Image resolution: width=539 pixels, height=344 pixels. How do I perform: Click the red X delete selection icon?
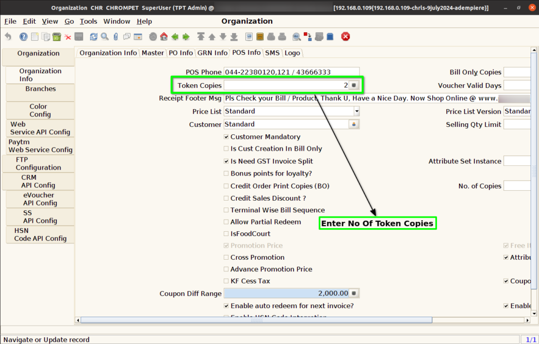point(68,37)
